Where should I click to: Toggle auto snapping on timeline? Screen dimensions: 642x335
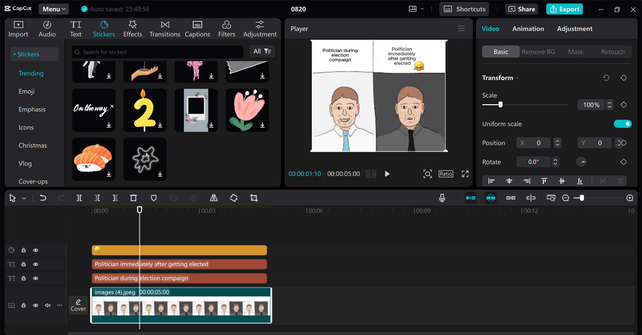click(491, 198)
